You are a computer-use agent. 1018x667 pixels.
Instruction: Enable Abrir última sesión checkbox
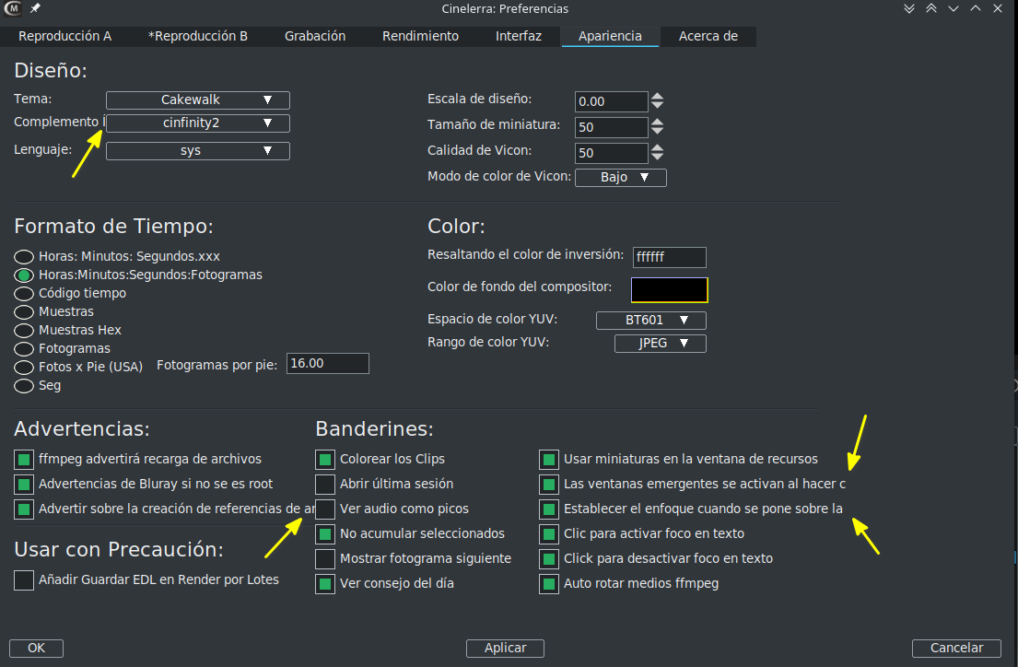click(x=325, y=484)
